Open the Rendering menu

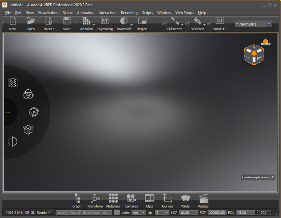[129, 13]
